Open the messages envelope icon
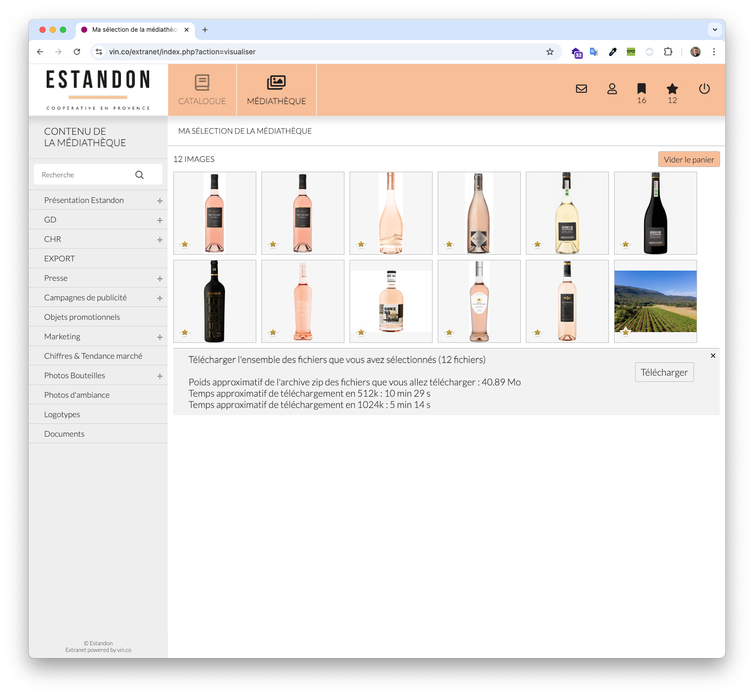Screen dimensions: 754x696 pos(581,89)
